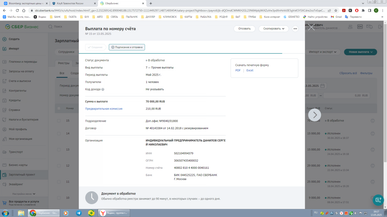Tick the checkbox for registry row 14

(59, 133)
